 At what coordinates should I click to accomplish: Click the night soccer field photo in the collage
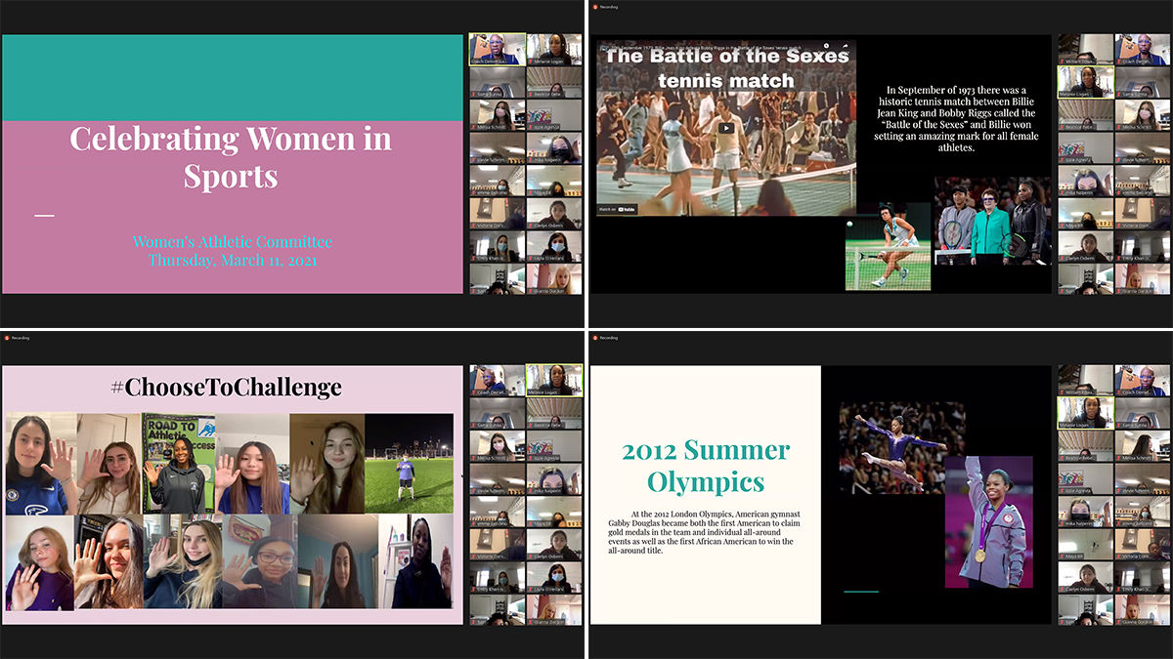pos(409,463)
